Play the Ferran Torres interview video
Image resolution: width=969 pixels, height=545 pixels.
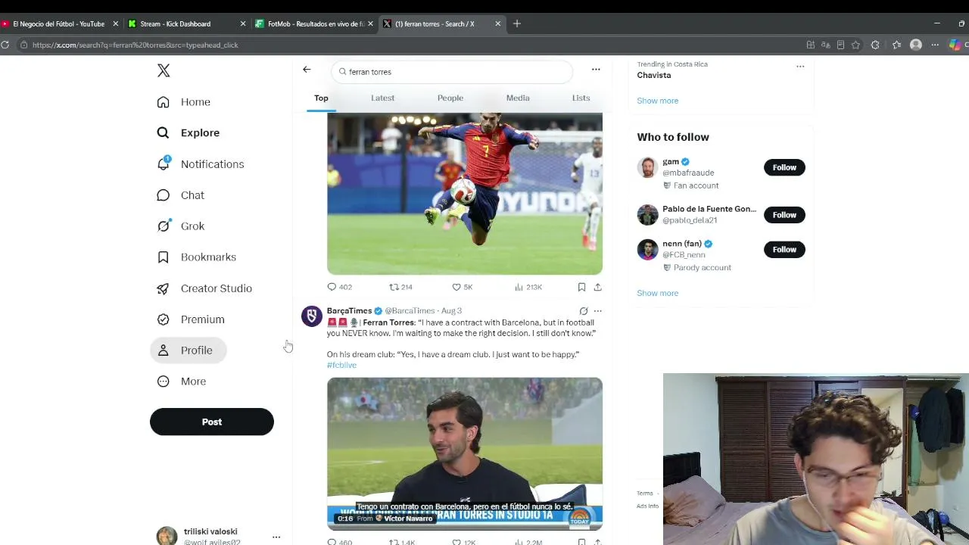click(x=465, y=453)
